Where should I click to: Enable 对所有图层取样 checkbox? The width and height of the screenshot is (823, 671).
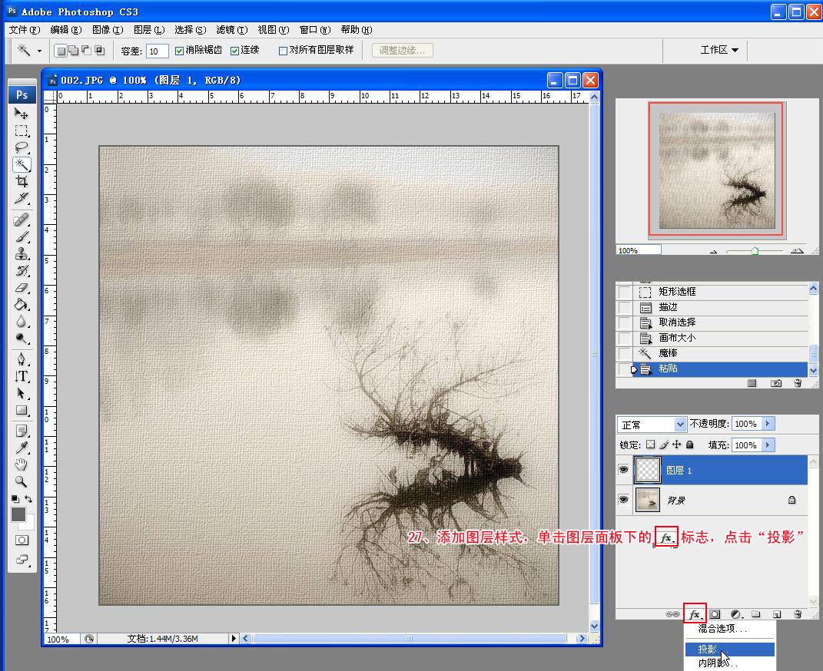(x=283, y=51)
